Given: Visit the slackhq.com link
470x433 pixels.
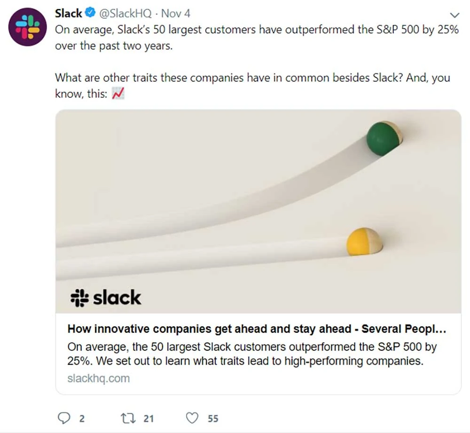Looking at the screenshot, I should 98,378.
